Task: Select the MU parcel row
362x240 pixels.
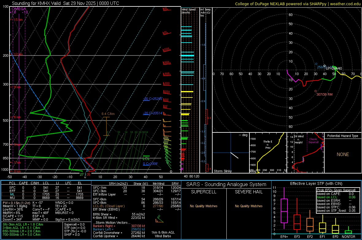Action: click(46, 197)
